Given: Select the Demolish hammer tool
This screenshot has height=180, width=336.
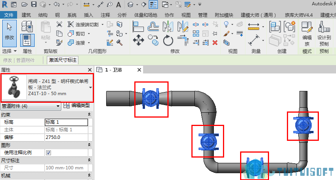Looking at the screenshot, I should click(119, 42).
